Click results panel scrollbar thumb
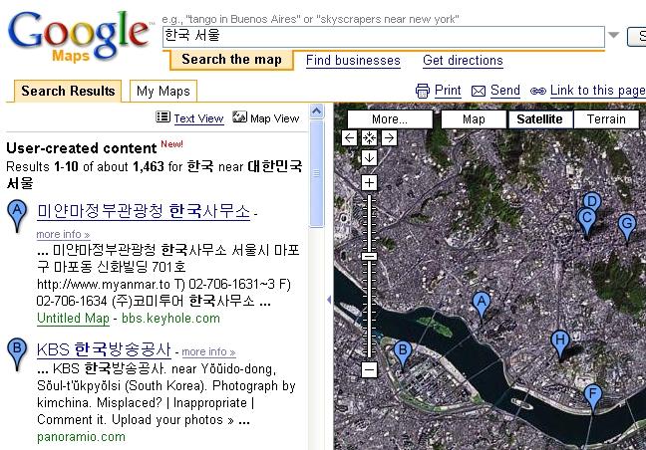The height and width of the screenshot is (450, 646). [316, 173]
